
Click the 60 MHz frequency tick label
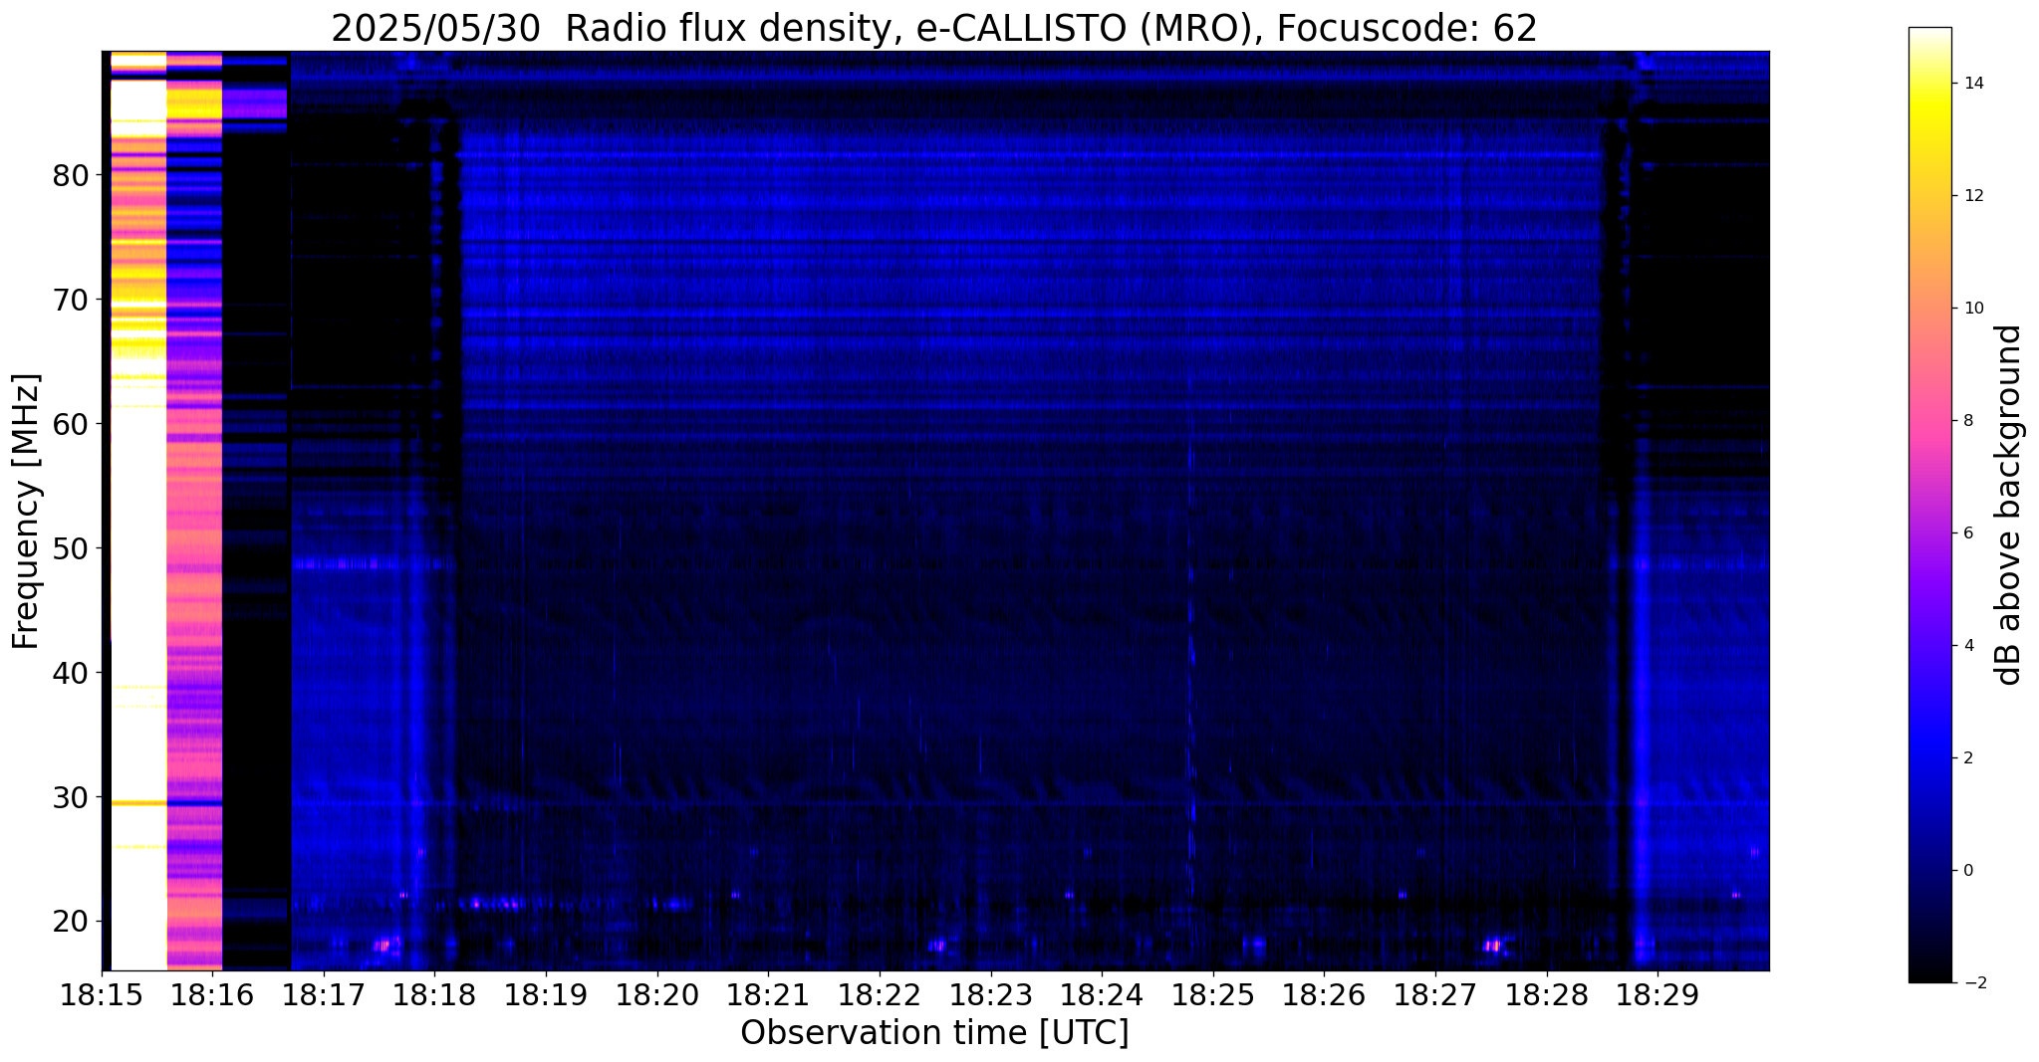(71, 424)
